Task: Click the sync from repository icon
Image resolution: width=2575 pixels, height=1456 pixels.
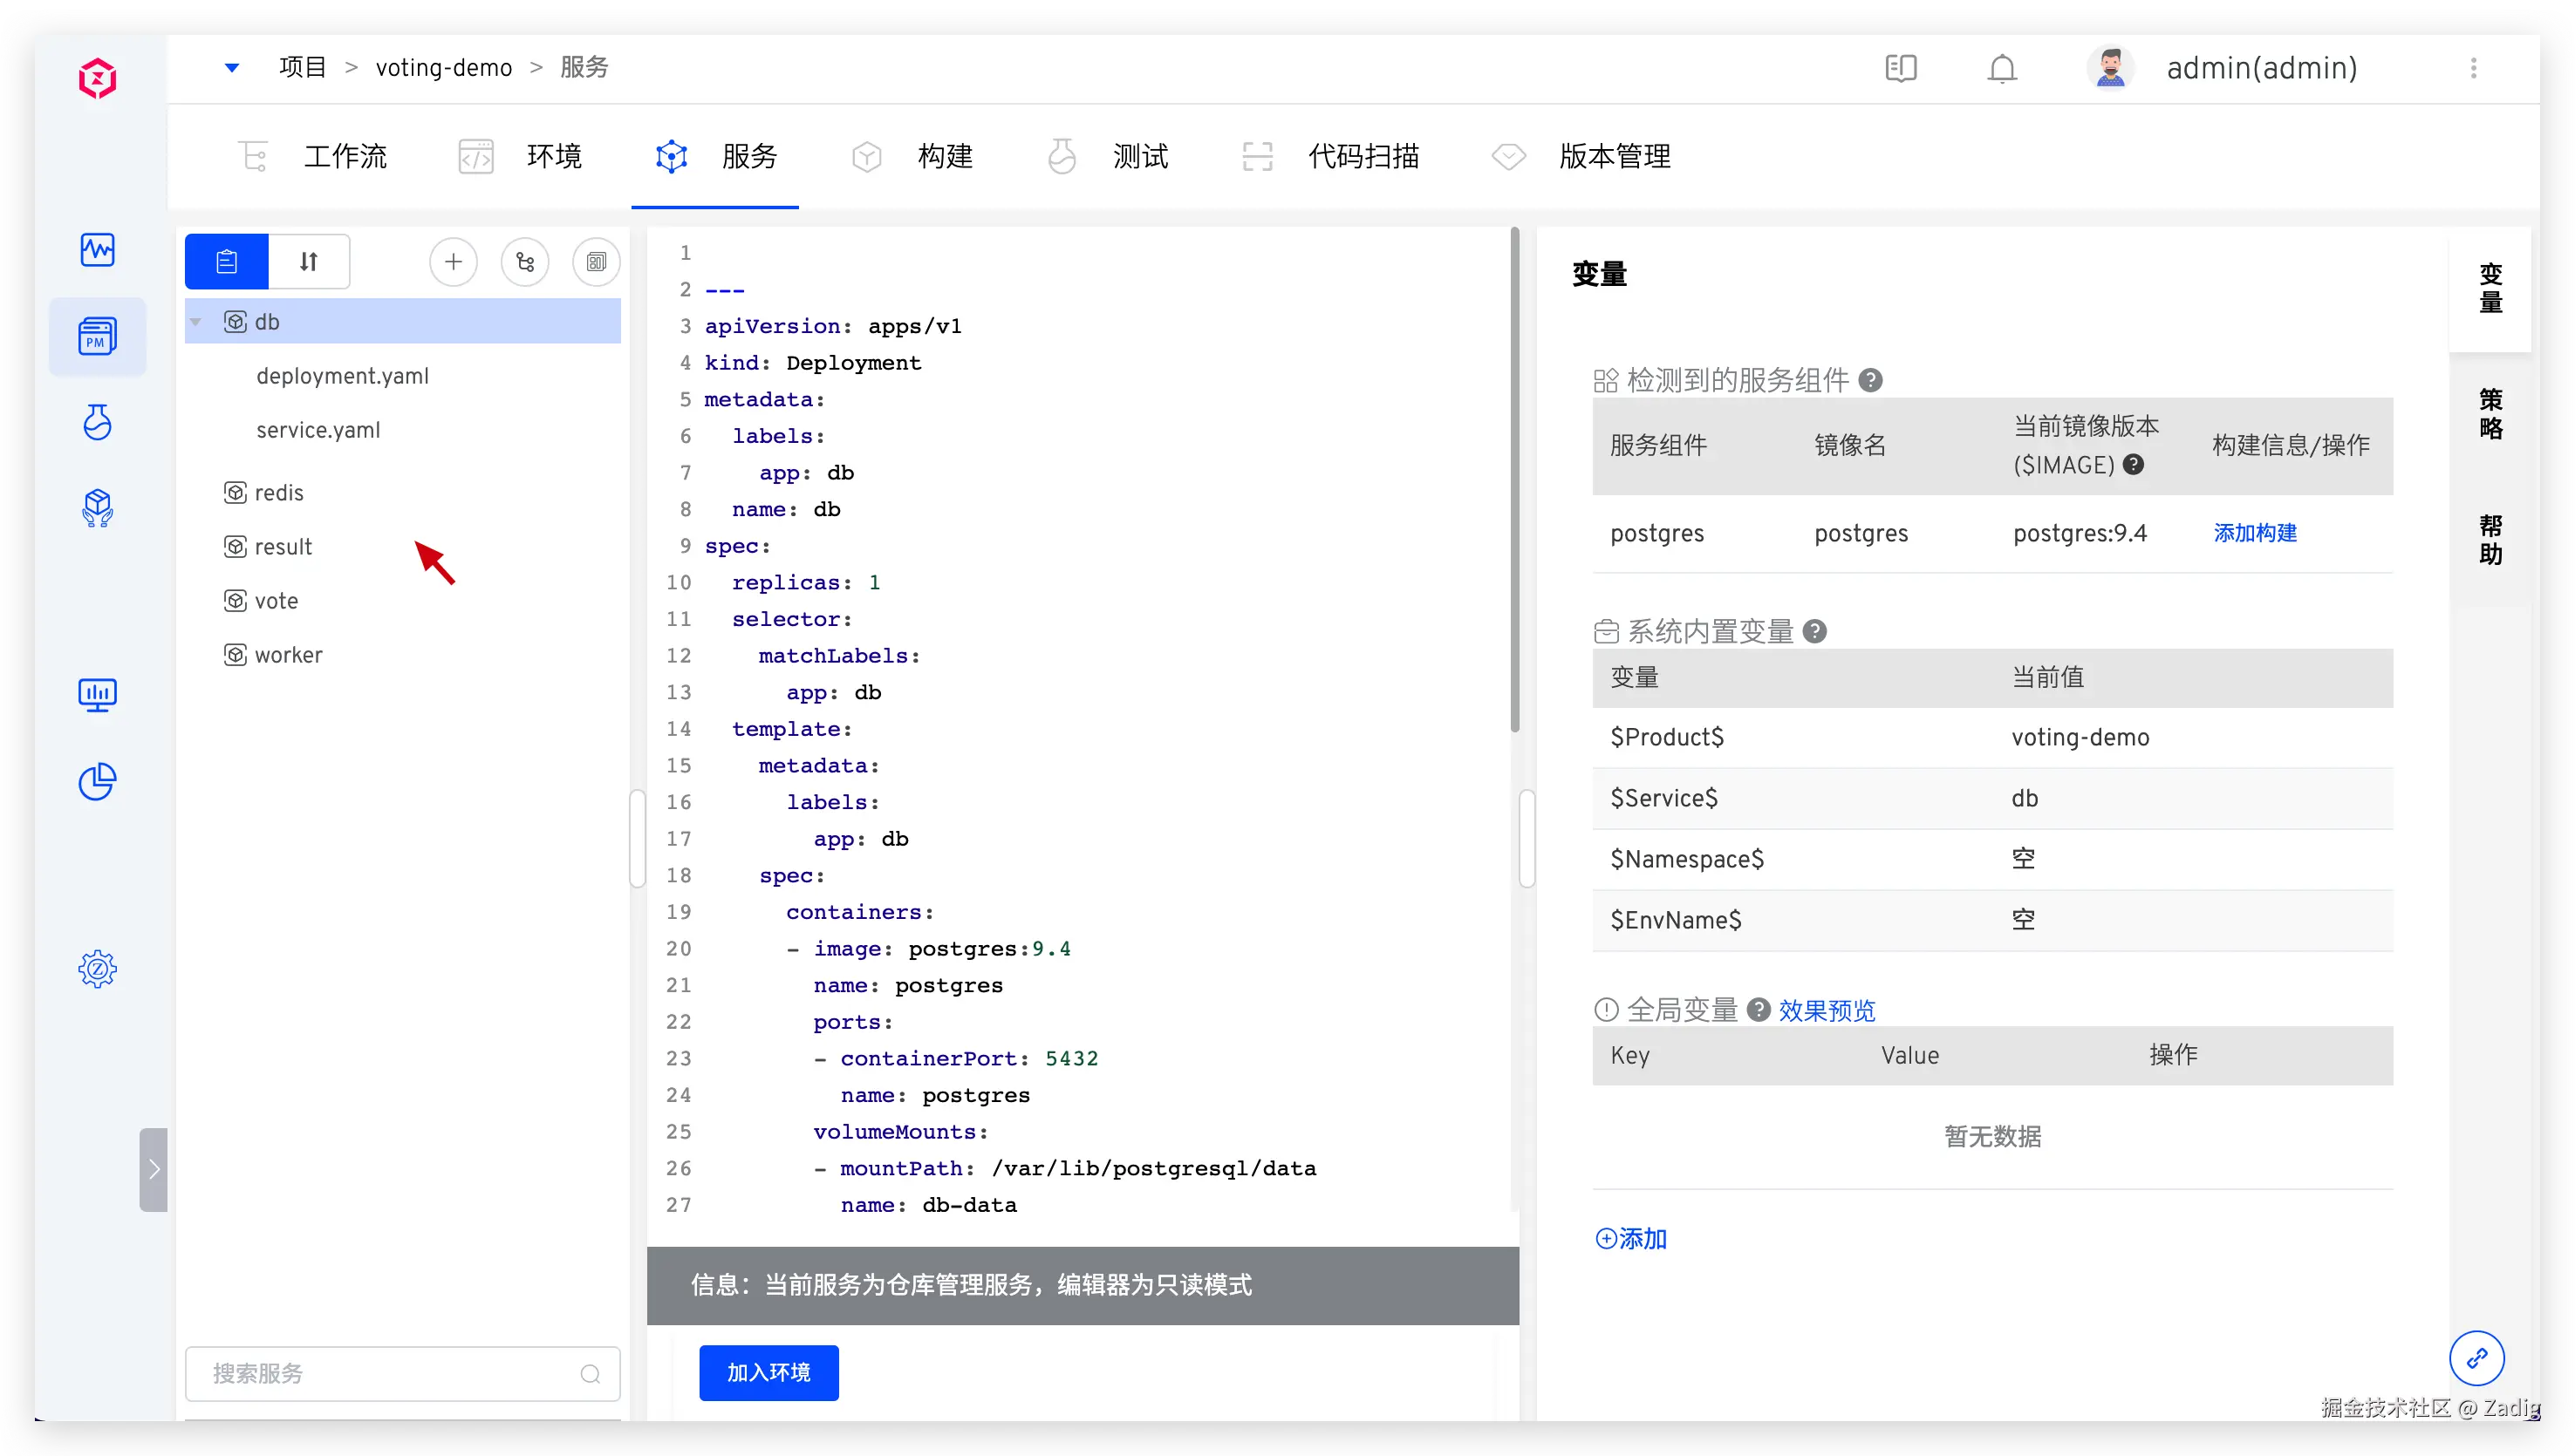Action: [525, 262]
